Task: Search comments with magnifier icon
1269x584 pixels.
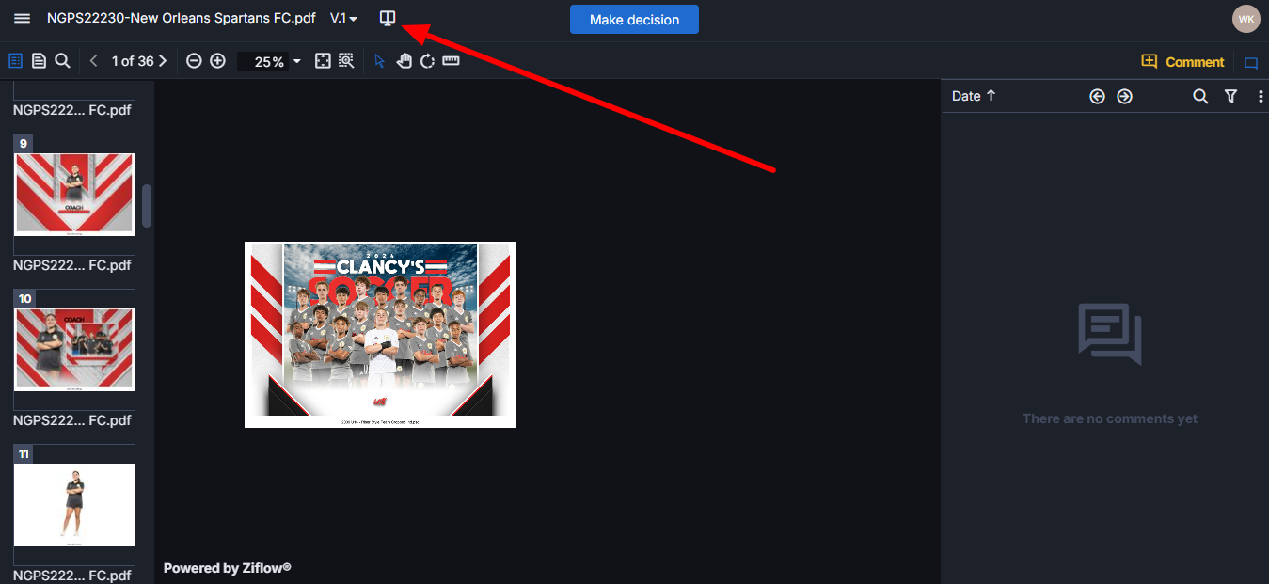Action: click(x=1200, y=96)
